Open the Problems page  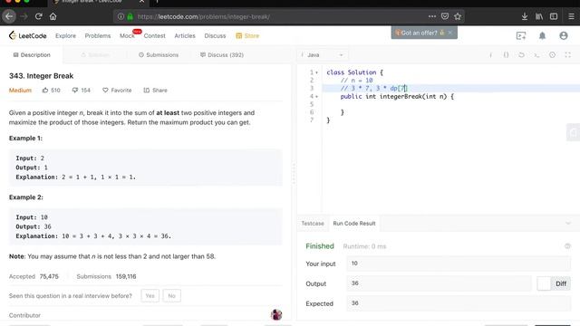(98, 36)
